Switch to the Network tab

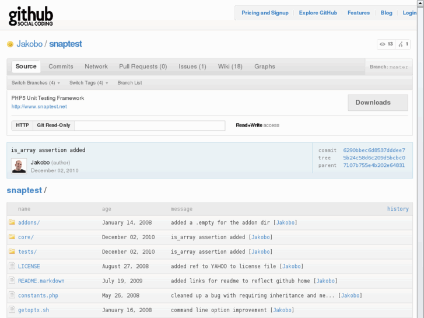point(96,67)
